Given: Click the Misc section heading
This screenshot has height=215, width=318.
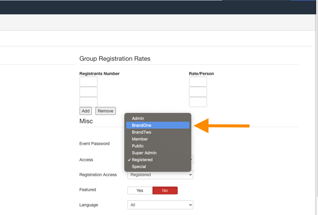Looking at the screenshot, I should pos(86,121).
